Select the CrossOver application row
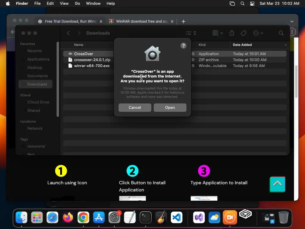Screen dimensions: 305x229 (175, 54)
